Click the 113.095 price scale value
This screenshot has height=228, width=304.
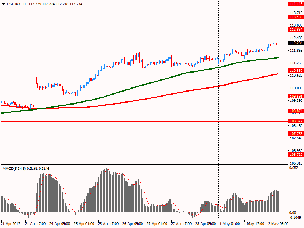point(296,25)
